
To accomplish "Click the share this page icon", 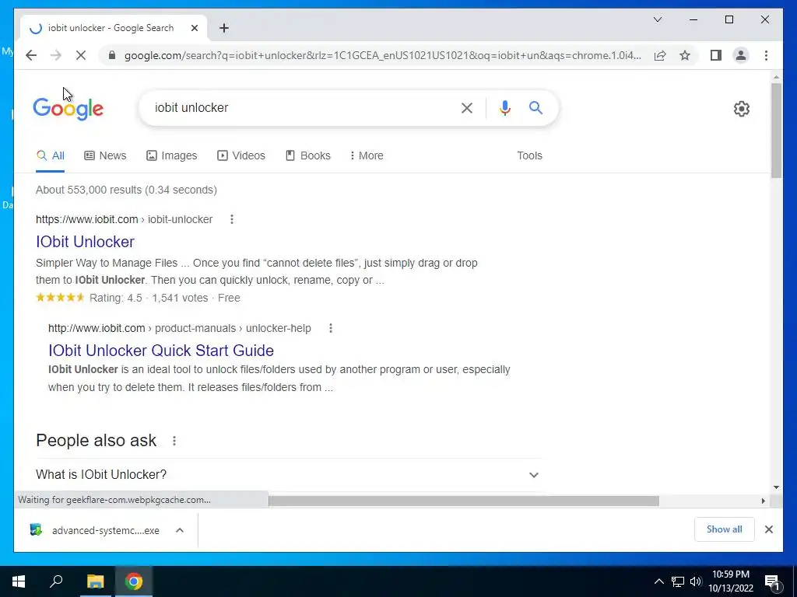I will tap(660, 55).
